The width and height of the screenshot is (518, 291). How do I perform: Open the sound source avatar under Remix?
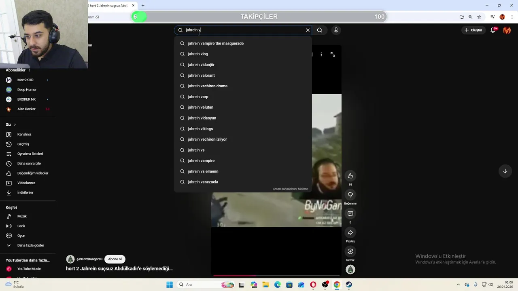pos(350,269)
